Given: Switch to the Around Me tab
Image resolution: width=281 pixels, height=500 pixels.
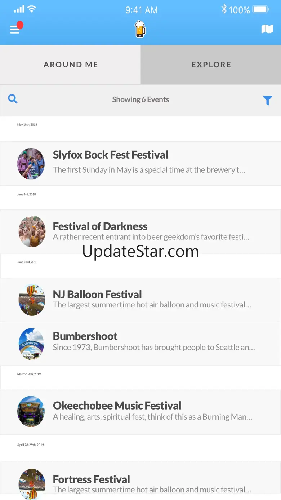Looking at the screenshot, I should coord(71,65).
